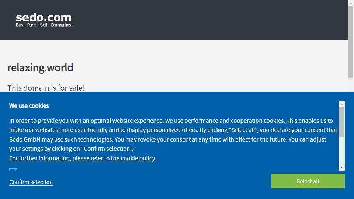
Task: Click cookie scrollbar track below the thumb
Action: 341,151
